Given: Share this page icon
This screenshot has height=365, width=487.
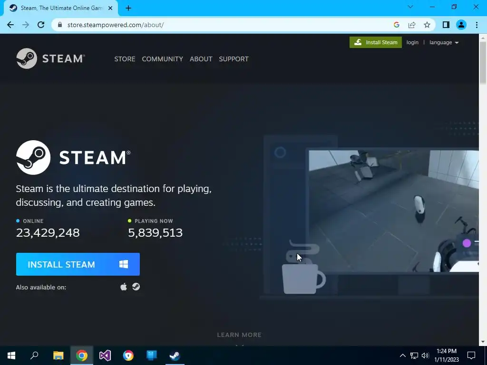Looking at the screenshot, I should point(412,25).
